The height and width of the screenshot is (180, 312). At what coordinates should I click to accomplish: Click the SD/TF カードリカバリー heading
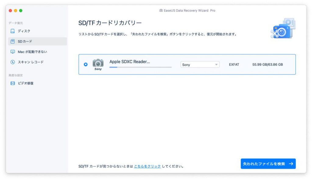110,23
